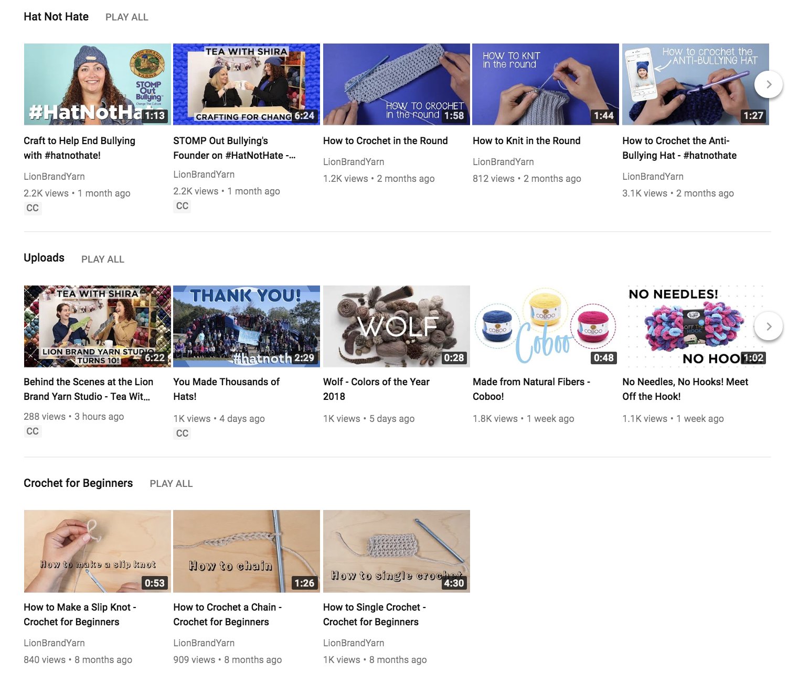Open How to single crochet thumbnail
The image size is (788, 673).
point(397,551)
